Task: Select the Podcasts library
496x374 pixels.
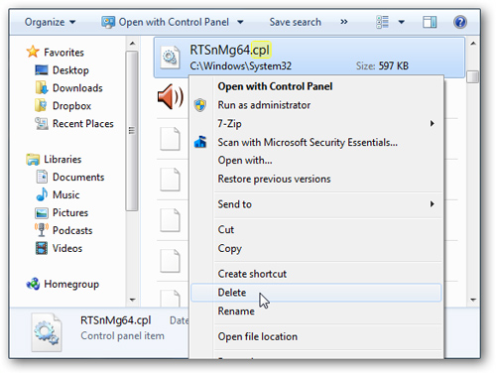Action: click(x=72, y=230)
